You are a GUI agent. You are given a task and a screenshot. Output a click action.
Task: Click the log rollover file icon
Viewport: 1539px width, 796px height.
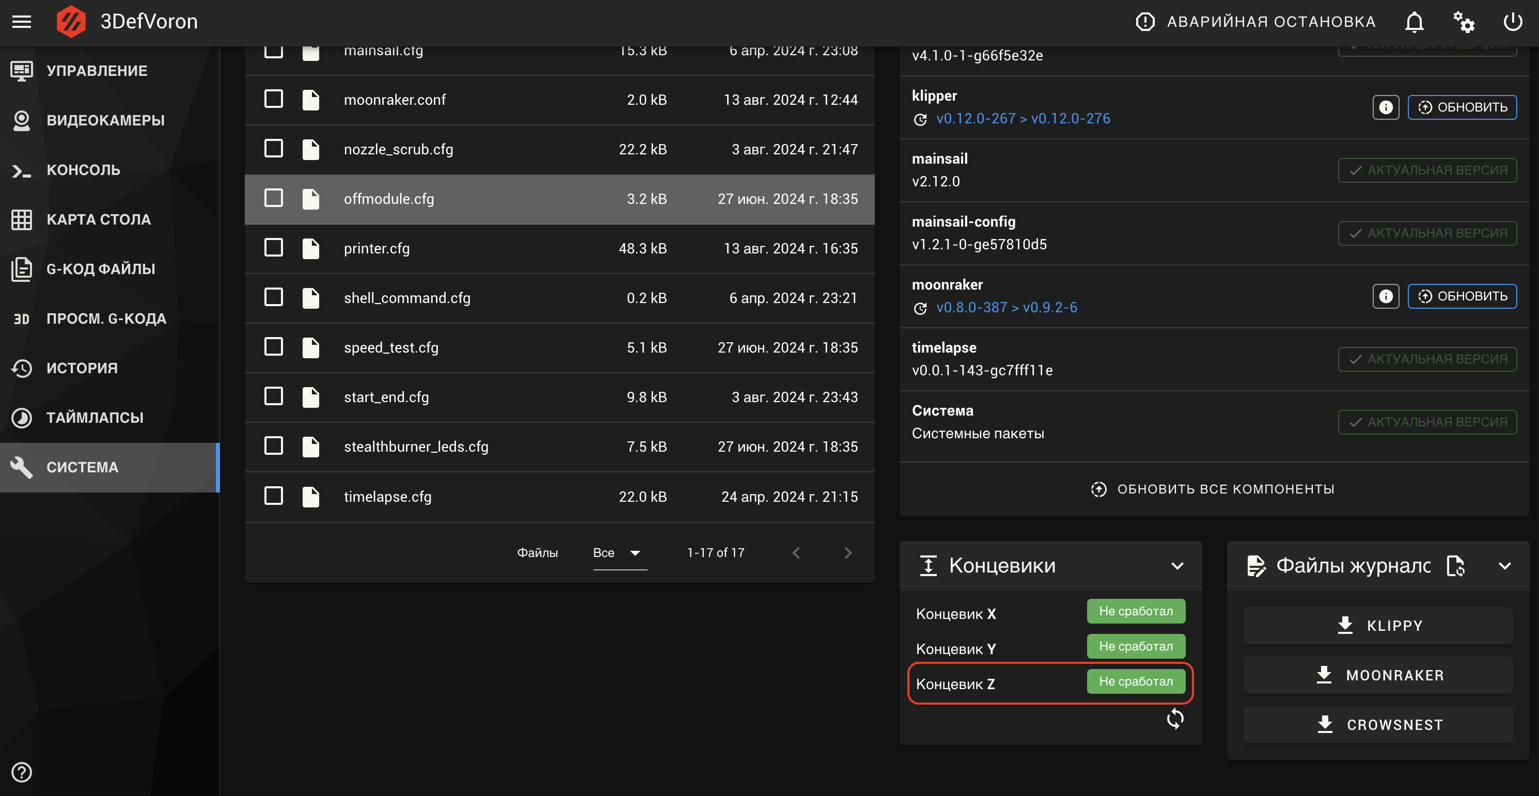(1455, 565)
